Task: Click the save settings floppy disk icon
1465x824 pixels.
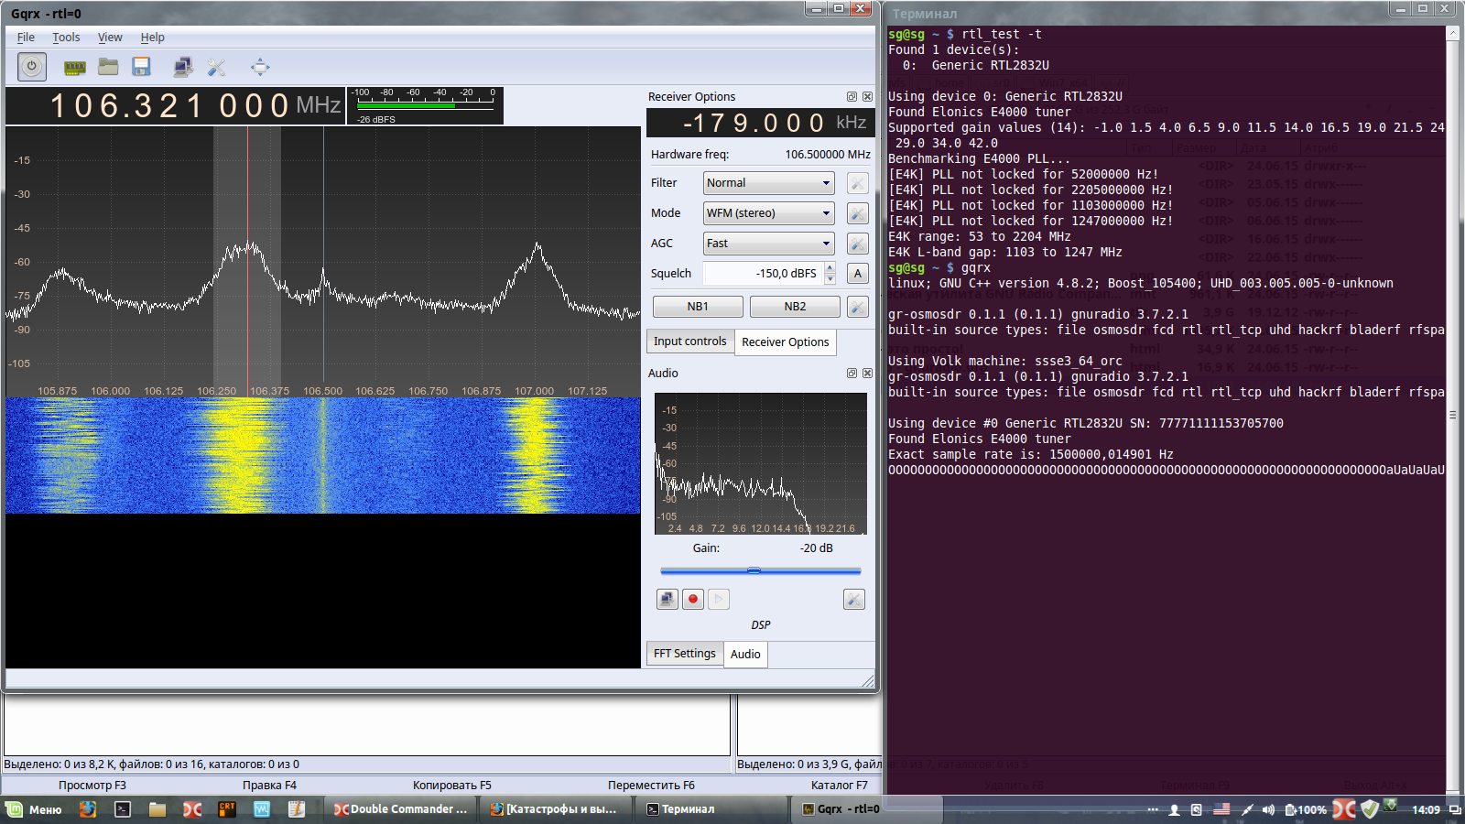Action: tap(141, 67)
